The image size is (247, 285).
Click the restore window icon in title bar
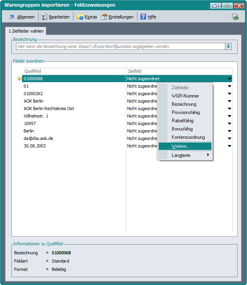(215, 6)
